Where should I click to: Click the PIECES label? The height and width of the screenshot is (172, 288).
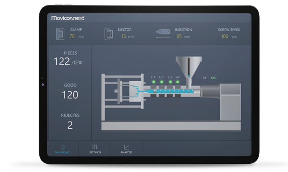70,53
